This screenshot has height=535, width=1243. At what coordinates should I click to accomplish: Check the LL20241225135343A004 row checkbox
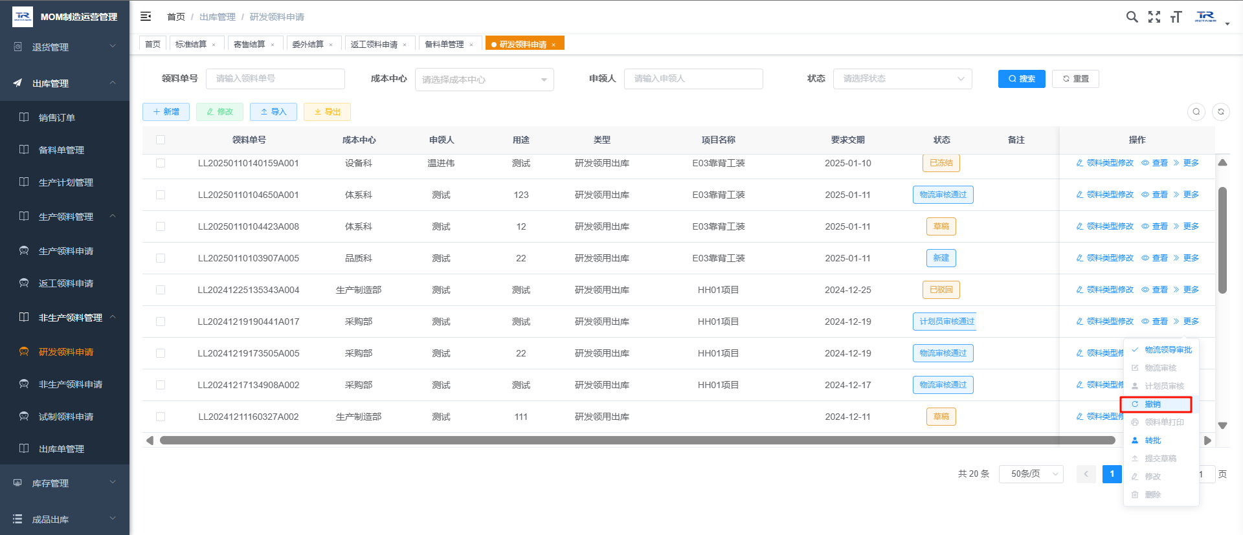coord(161,290)
